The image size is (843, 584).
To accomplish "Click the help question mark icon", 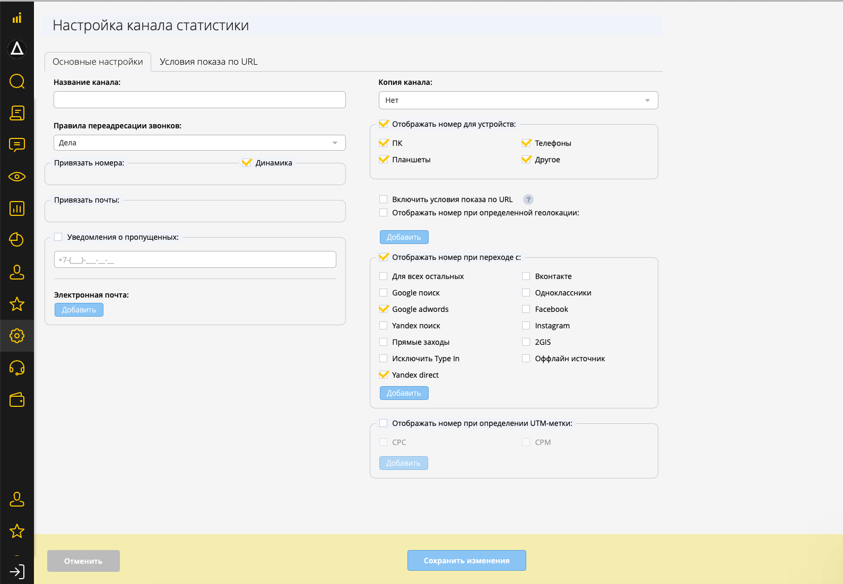I will click(528, 199).
